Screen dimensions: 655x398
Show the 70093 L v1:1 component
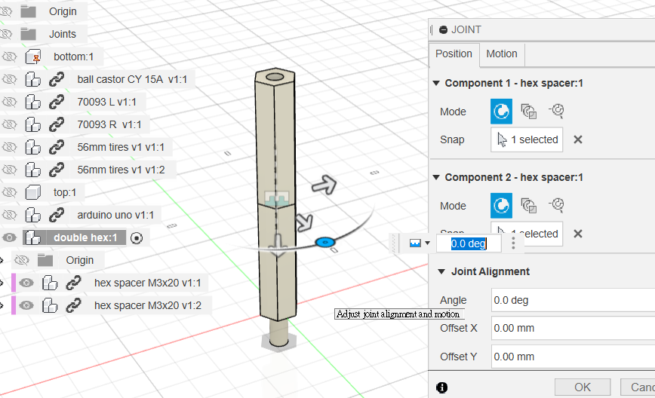pyautogui.click(x=9, y=102)
